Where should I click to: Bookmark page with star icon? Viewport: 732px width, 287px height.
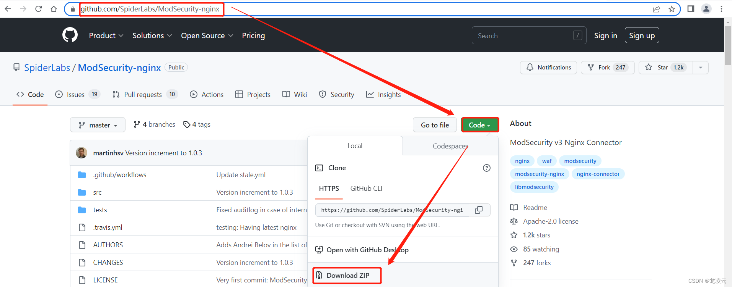pos(672,9)
